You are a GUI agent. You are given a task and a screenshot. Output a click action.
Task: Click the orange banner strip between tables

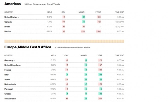pyautogui.click(x=64, y=41)
